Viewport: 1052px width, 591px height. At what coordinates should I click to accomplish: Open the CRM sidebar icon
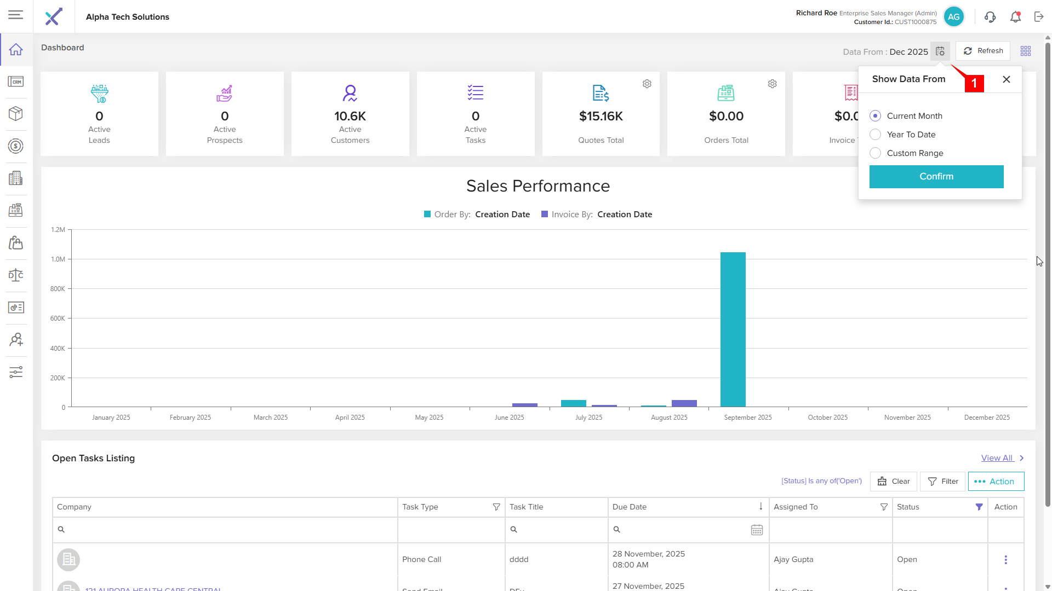[16, 82]
